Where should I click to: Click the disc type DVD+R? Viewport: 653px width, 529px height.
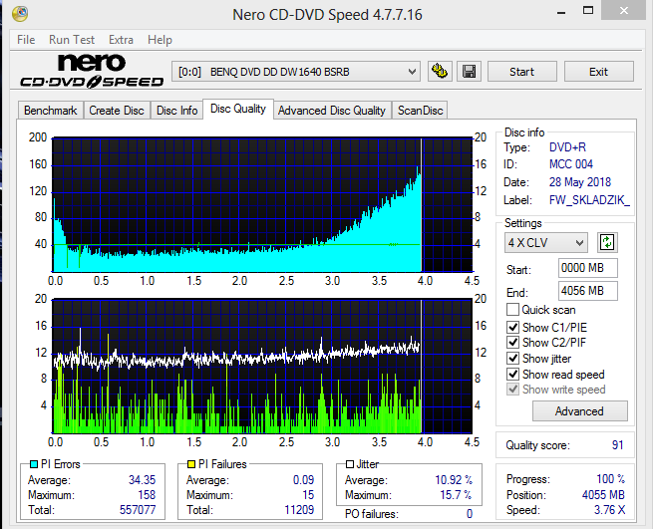click(567, 147)
